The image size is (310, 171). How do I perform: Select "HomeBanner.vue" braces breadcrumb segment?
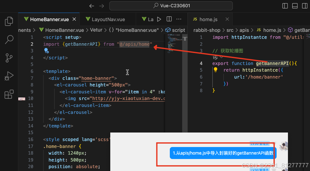click(x=134, y=30)
